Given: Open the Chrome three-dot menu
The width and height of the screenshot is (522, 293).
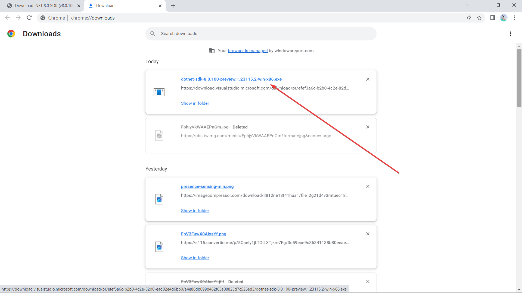Looking at the screenshot, I should (514, 18).
